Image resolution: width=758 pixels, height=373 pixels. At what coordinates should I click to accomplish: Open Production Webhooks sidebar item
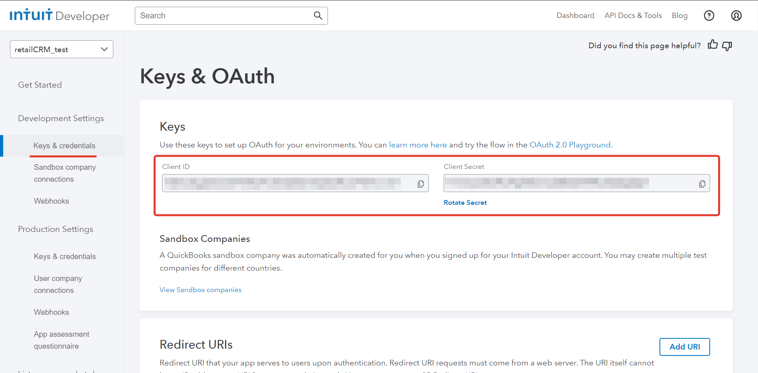click(51, 312)
